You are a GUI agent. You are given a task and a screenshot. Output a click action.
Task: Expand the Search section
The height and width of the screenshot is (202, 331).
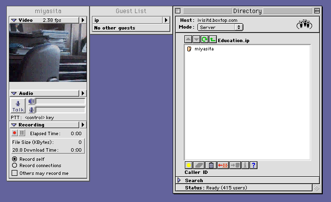point(179,180)
